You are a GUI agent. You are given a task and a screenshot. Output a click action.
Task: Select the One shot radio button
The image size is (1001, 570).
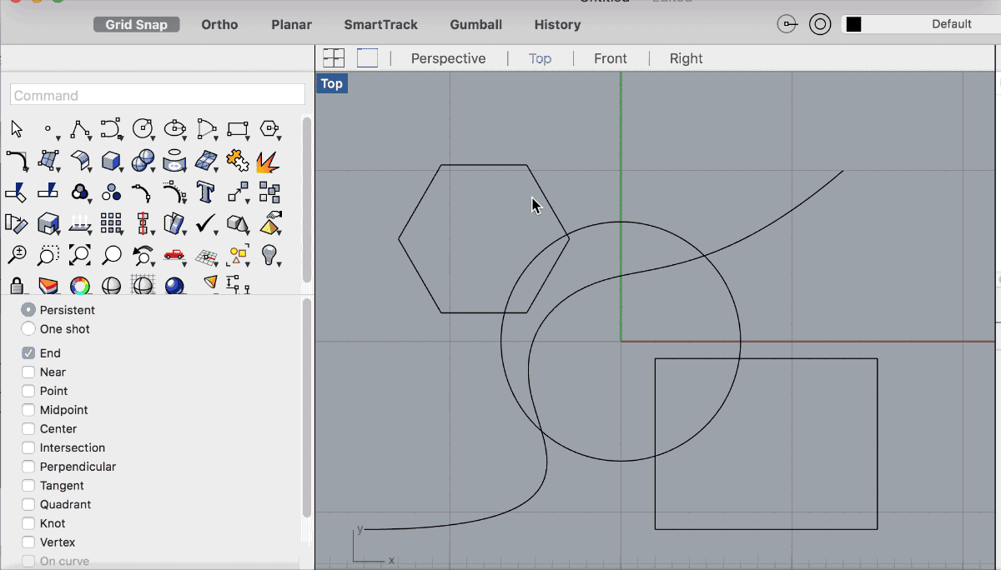click(x=28, y=329)
